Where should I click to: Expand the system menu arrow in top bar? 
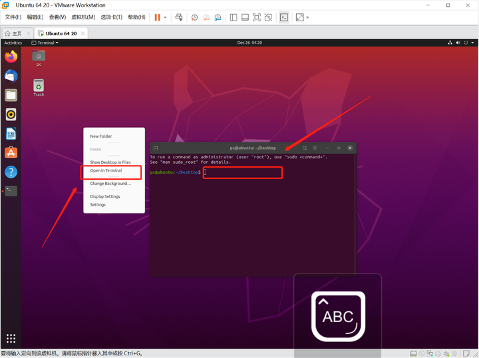pyautogui.click(x=472, y=43)
